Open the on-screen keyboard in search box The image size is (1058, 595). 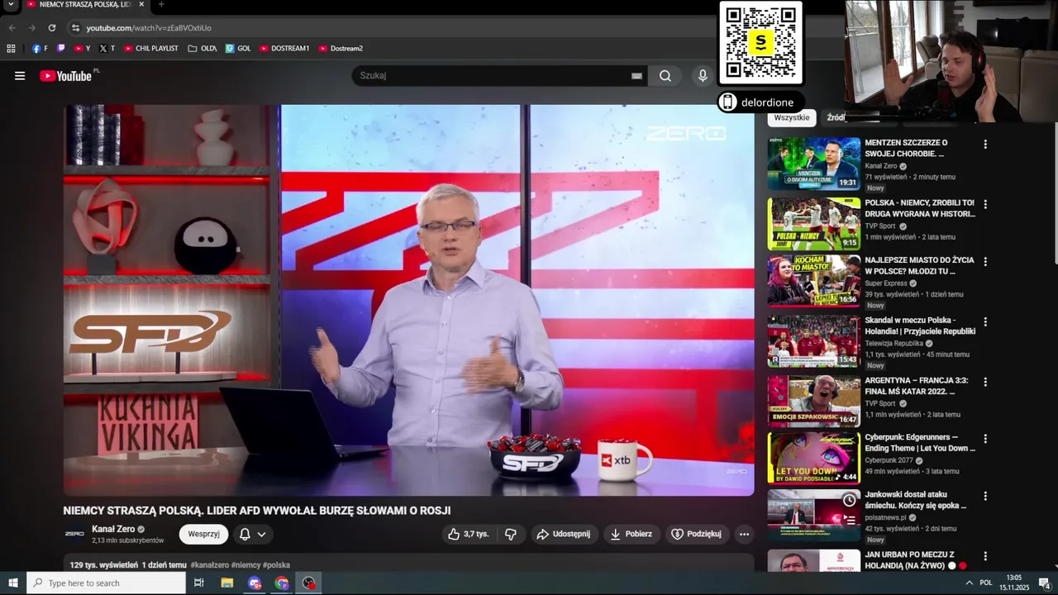pos(636,76)
